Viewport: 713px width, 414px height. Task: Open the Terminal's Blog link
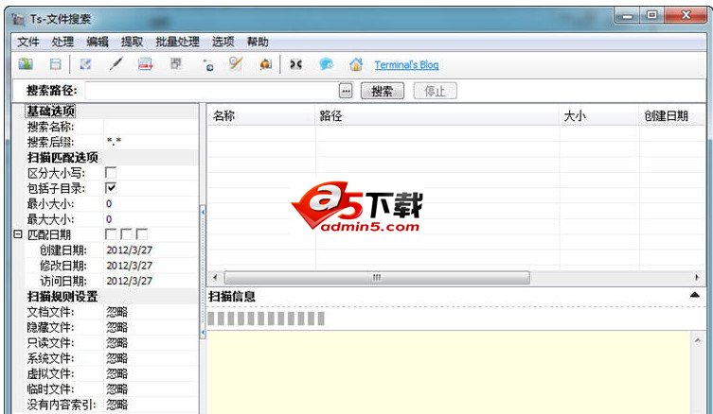[x=406, y=64]
